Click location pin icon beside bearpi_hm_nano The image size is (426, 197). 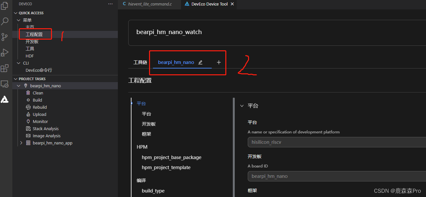point(26,86)
